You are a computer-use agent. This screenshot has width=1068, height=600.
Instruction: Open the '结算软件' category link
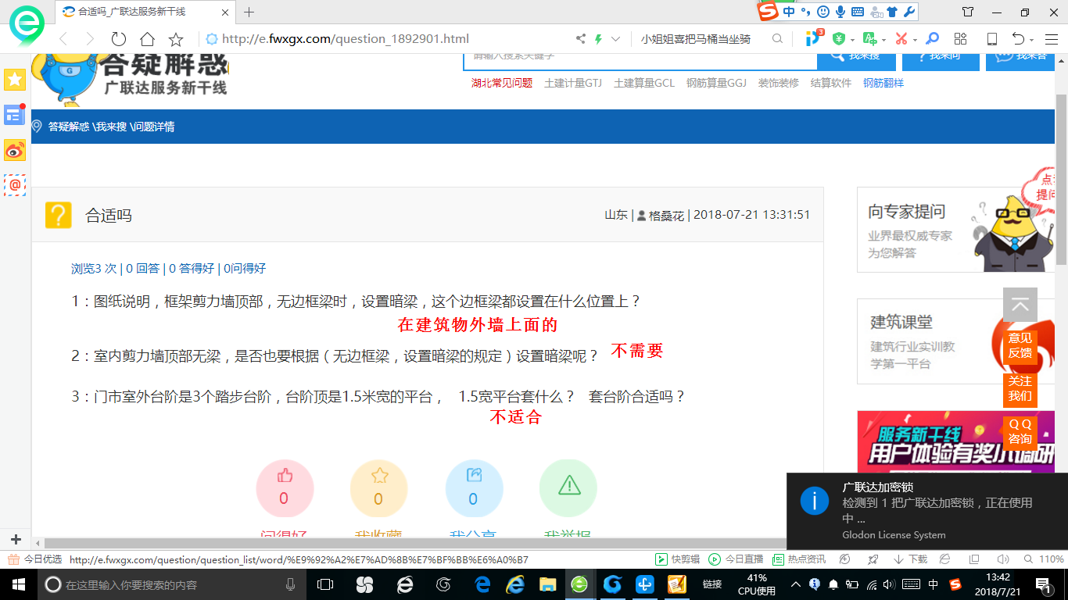coord(831,83)
